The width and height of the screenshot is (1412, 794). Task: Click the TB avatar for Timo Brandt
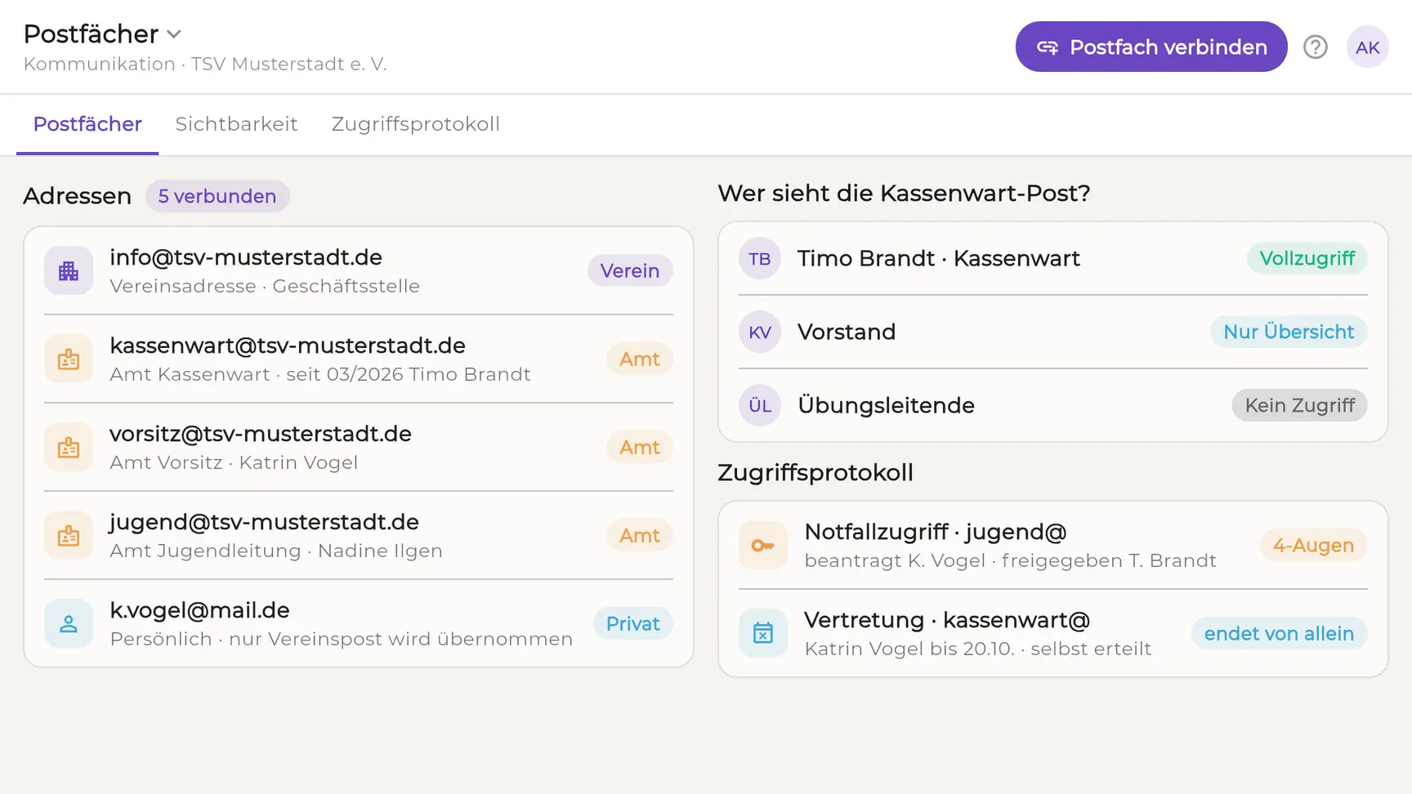(x=760, y=258)
